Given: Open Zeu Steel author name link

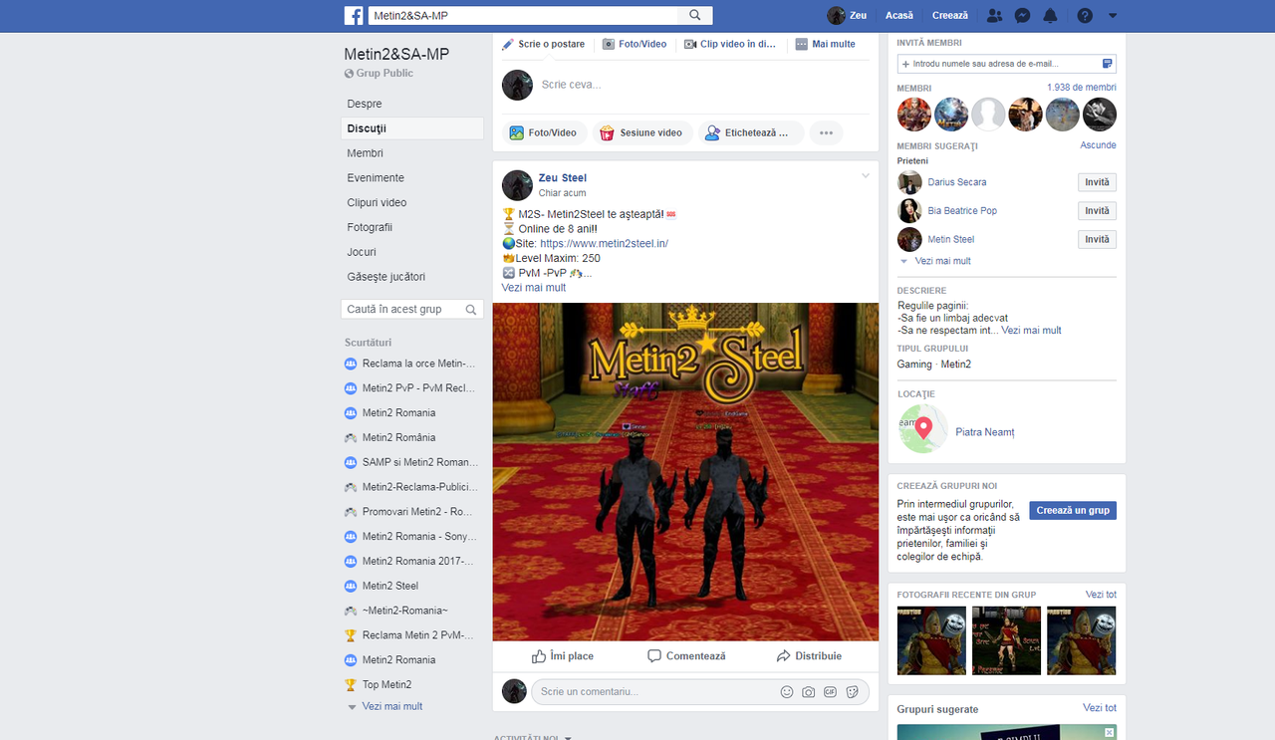Looking at the screenshot, I should 563,178.
